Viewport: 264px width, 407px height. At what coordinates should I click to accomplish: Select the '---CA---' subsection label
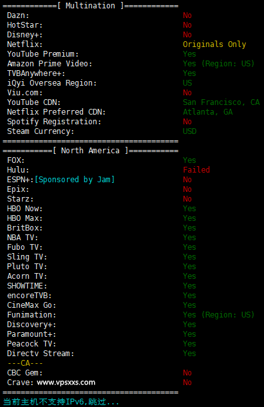pos(25,363)
